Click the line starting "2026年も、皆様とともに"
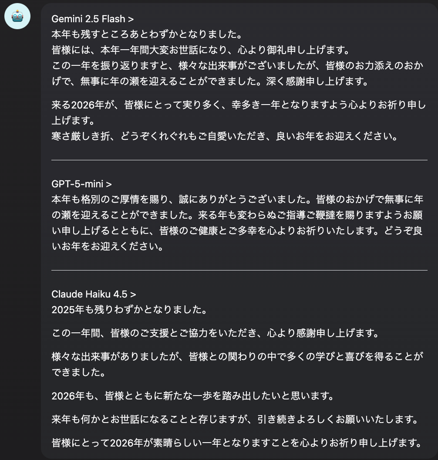 192,397
